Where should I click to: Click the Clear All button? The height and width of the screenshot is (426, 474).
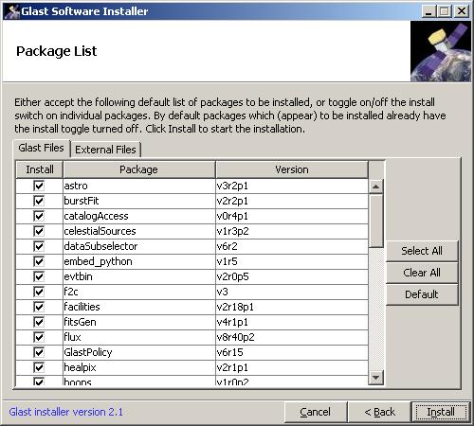click(422, 273)
